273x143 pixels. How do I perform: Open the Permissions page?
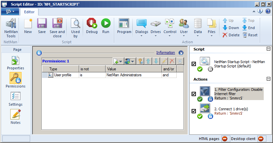(16, 80)
